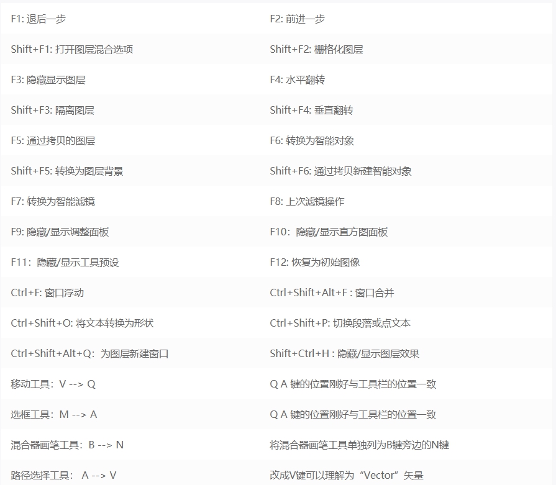Select '改成V键可以理解为 Vector 矢量' text
This screenshot has height=485, width=556.
[x=347, y=476]
